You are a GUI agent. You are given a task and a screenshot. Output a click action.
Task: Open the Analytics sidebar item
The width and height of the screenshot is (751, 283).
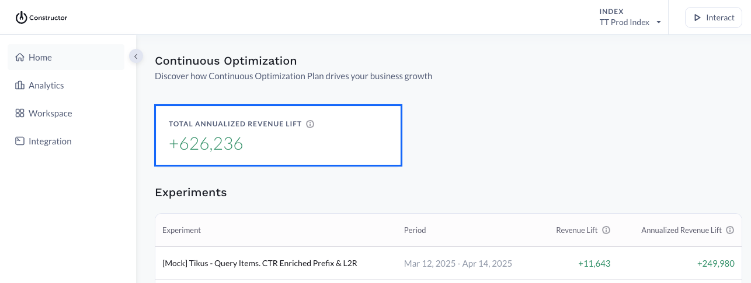point(66,85)
